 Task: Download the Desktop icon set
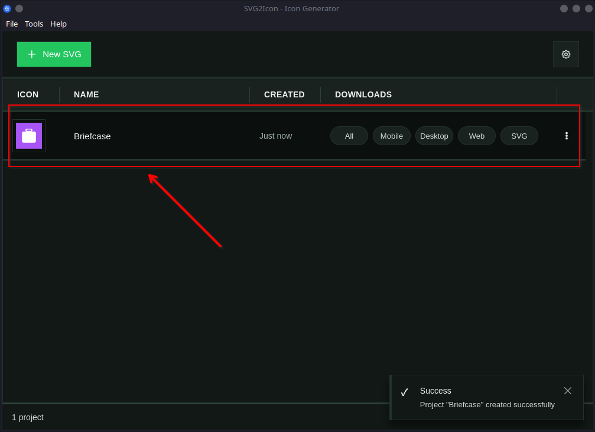pos(434,136)
